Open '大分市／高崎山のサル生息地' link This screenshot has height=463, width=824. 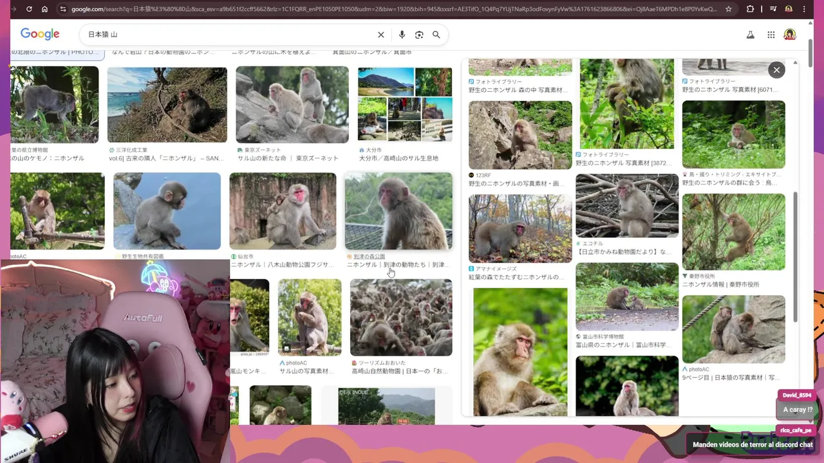click(398, 158)
